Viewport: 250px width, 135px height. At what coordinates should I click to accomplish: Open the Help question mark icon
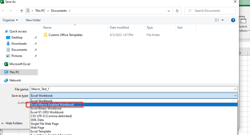[x=233, y=20]
